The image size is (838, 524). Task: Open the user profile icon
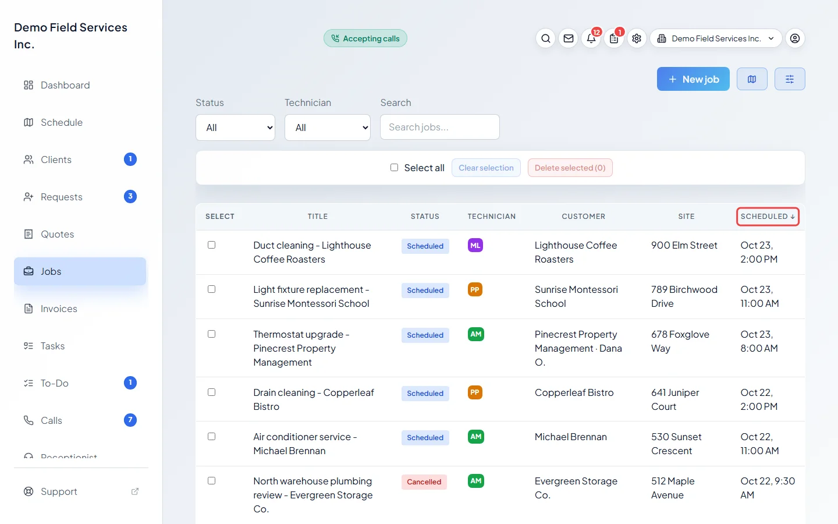[795, 38]
